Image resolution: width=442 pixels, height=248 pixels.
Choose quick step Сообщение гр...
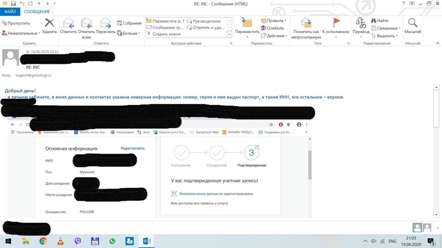tap(165, 28)
